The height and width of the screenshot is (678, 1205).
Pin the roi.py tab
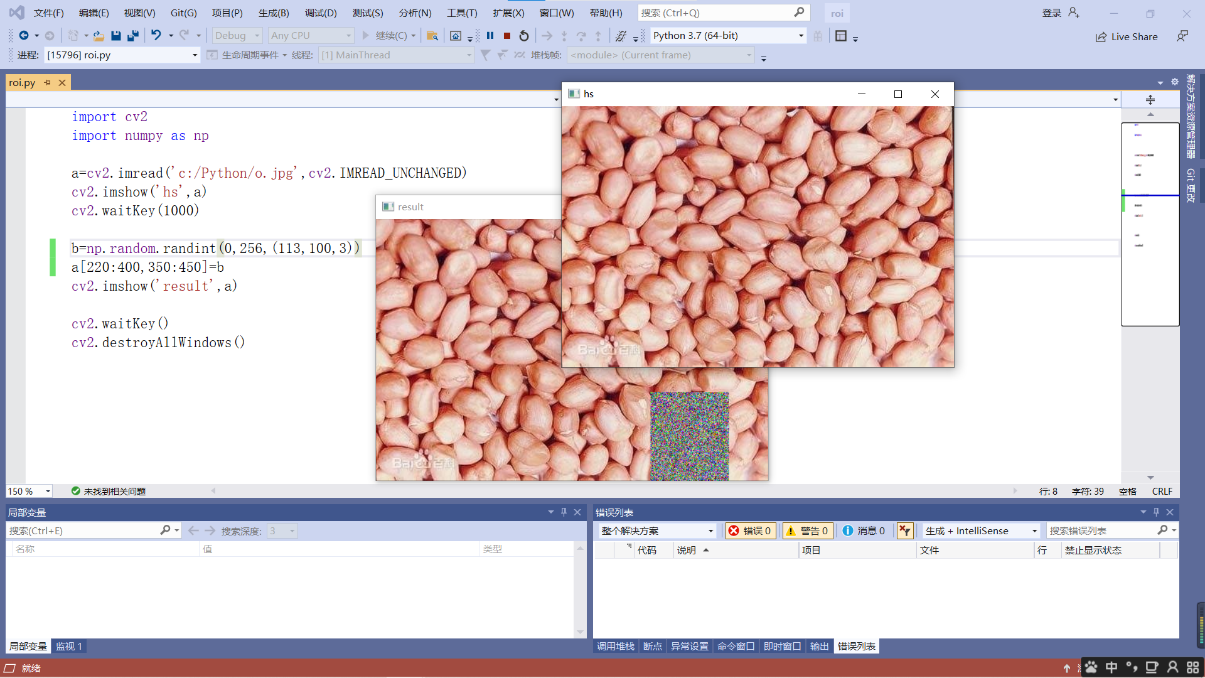[47, 82]
